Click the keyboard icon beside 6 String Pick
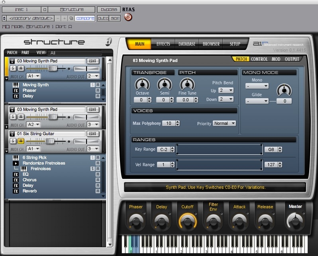The width and height of the screenshot is (318, 256). point(16,158)
